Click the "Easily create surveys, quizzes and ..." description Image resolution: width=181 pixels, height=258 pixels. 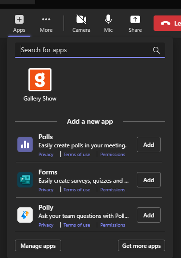click(x=83, y=181)
